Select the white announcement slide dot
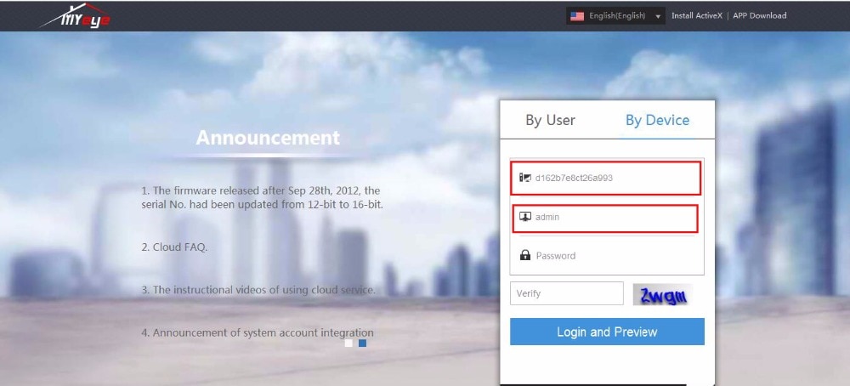The image size is (850, 386). coord(348,343)
